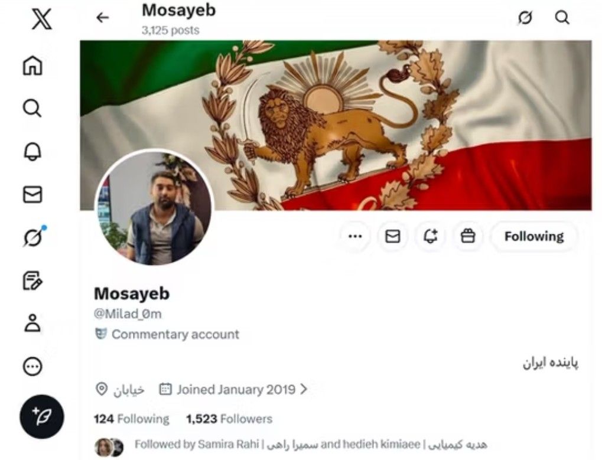Compose a new post with feather button

pos(42,417)
